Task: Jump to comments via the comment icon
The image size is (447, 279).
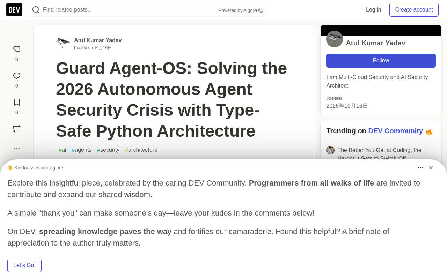Action: 17,76
